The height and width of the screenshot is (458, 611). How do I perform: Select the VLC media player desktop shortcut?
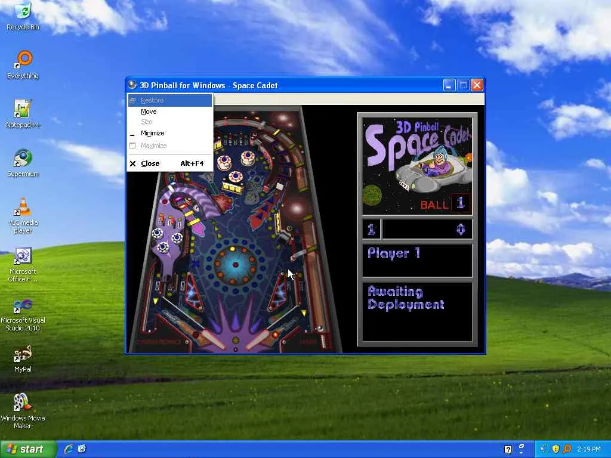[23, 215]
